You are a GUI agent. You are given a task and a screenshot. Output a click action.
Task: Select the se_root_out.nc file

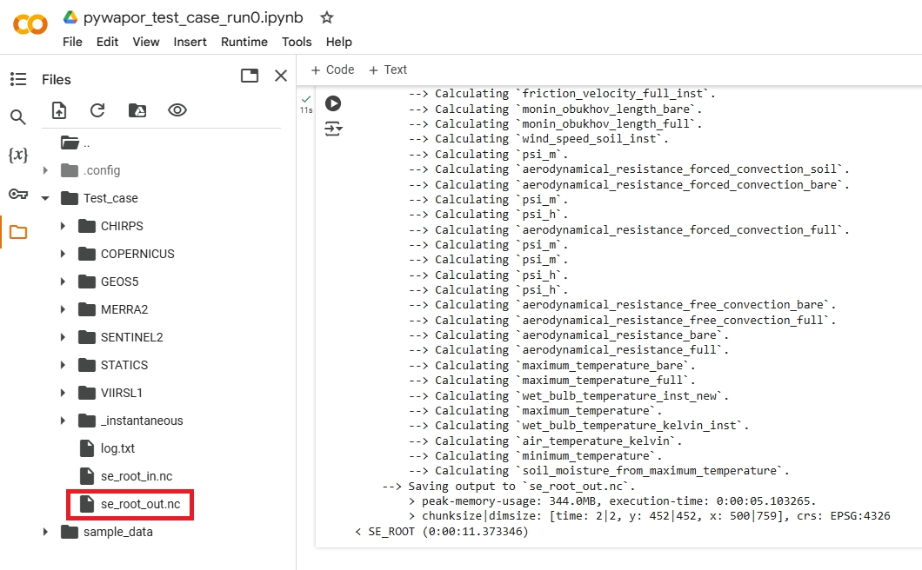[x=139, y=504]
